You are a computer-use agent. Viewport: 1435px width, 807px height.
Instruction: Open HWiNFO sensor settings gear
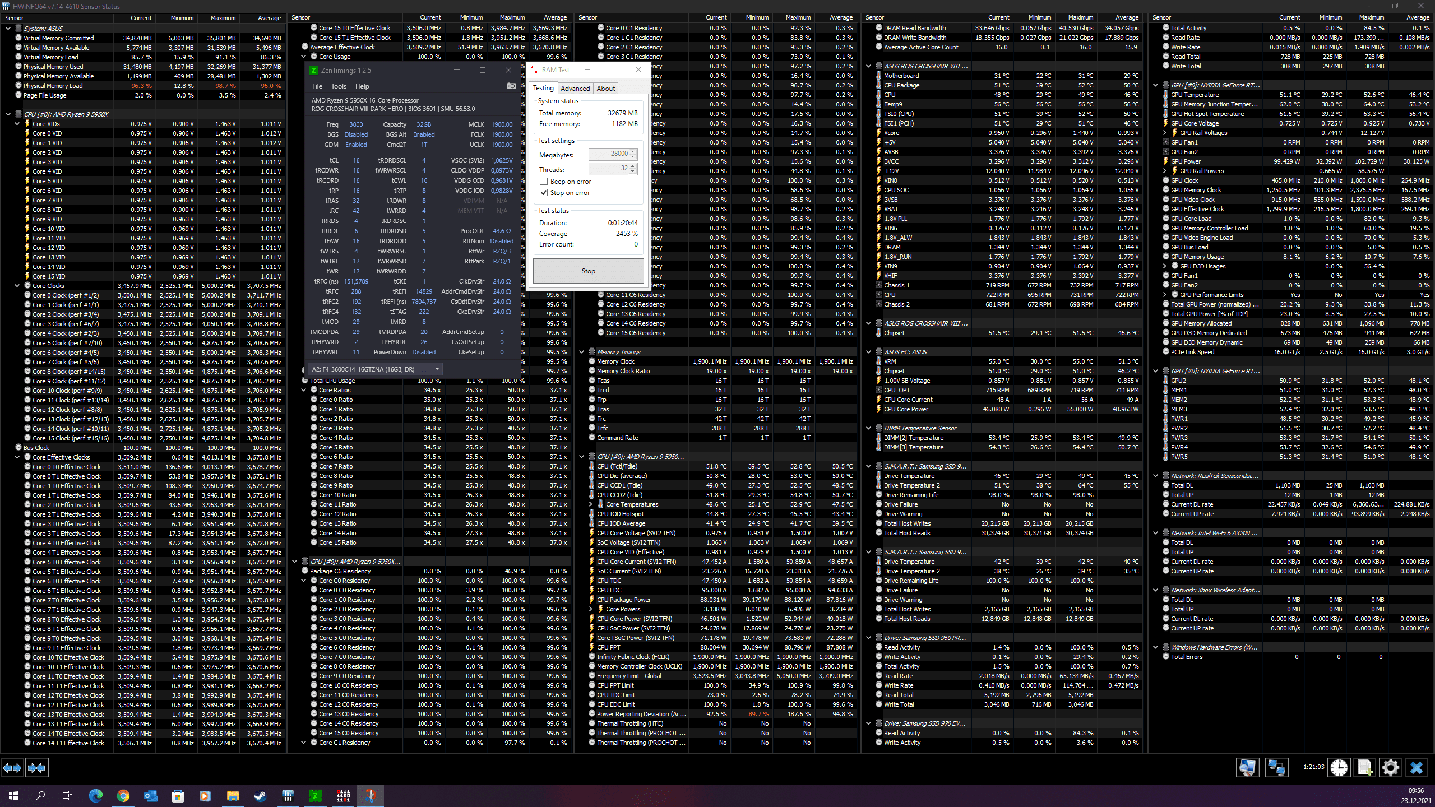(1391, 768)
